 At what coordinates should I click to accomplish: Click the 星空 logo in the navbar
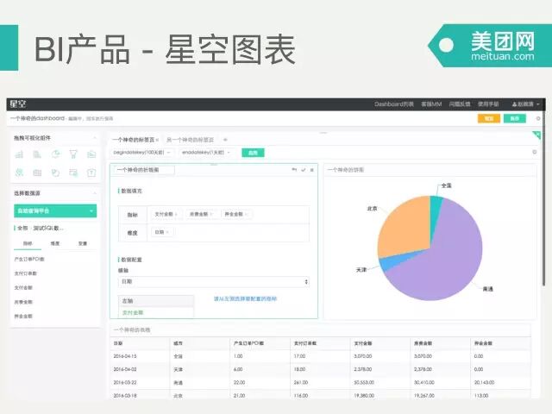click(17, 104)
